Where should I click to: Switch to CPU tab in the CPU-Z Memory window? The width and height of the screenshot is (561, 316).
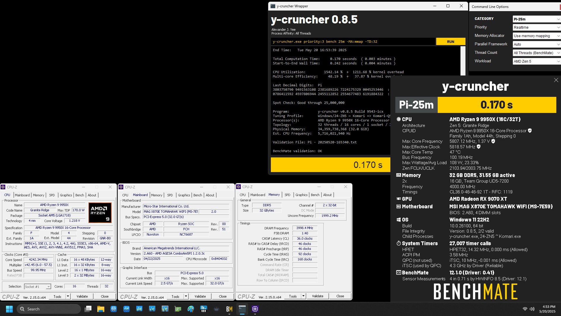point(243,195)
